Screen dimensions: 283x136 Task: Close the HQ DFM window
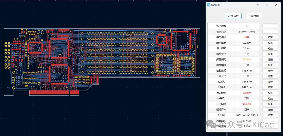[276, 5]
